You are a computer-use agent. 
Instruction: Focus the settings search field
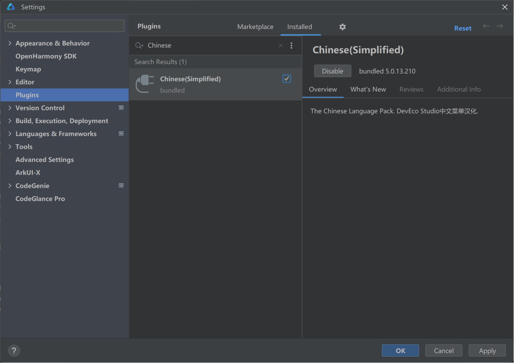click(x=64, y=26)
